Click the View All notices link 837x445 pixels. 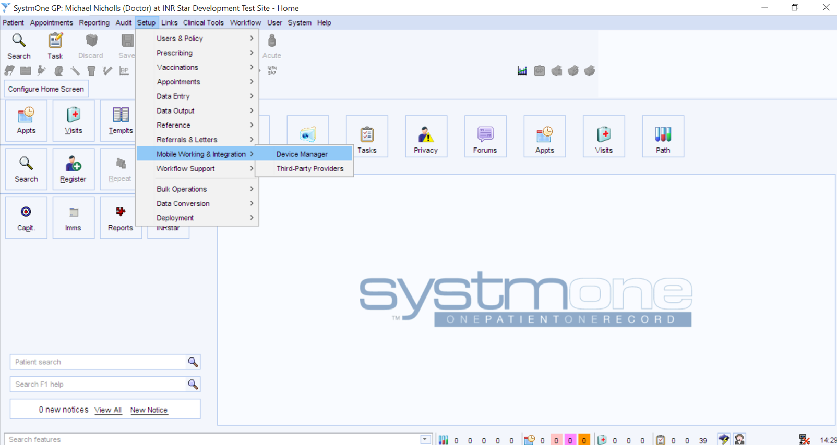pyautogui.click(x=108, y=410)
